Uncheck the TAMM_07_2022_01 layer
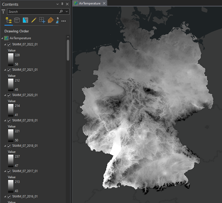The height and width of the screenshot is (203, 222). (x=9, y=44)
